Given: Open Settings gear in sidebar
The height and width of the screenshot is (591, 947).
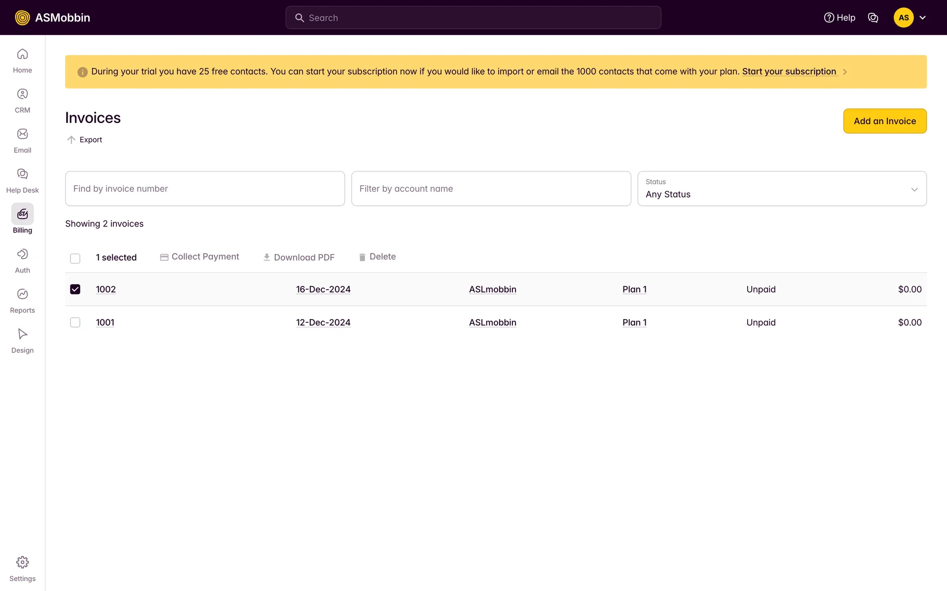Looking at the screenshot, I should click(22, 568).
